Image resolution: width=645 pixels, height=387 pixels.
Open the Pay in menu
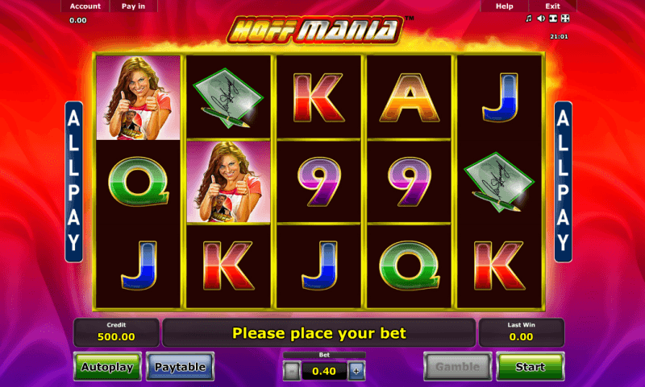coord(133,6)
